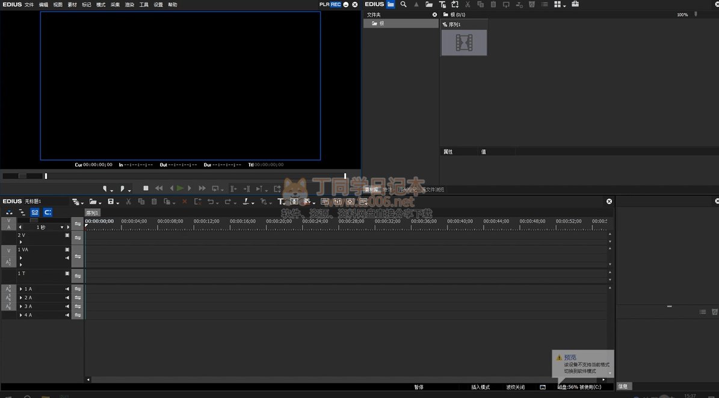The width and height of the screenshot is (719, 398).
Task: Click the Create Title (T) icon
Action: (x=280, y=202)
